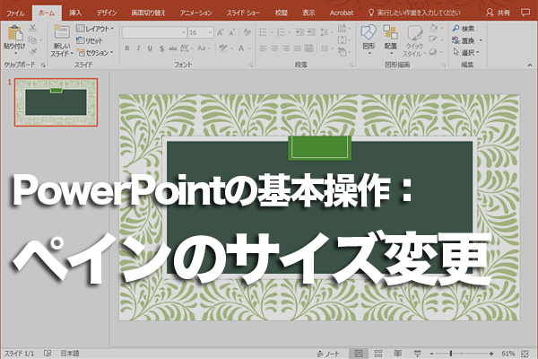
Task: Click the zoom slider handle
Action: [451, 354]
